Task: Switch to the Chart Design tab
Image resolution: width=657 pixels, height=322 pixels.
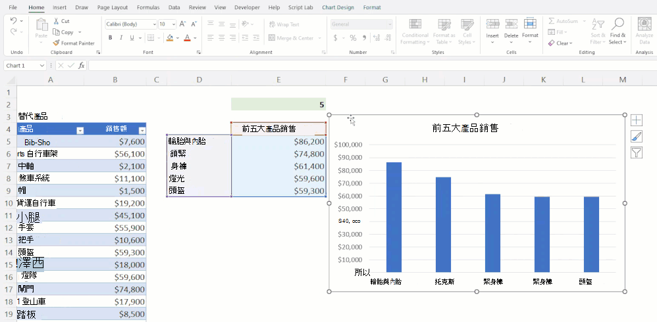Action: (x=338, y=7)
